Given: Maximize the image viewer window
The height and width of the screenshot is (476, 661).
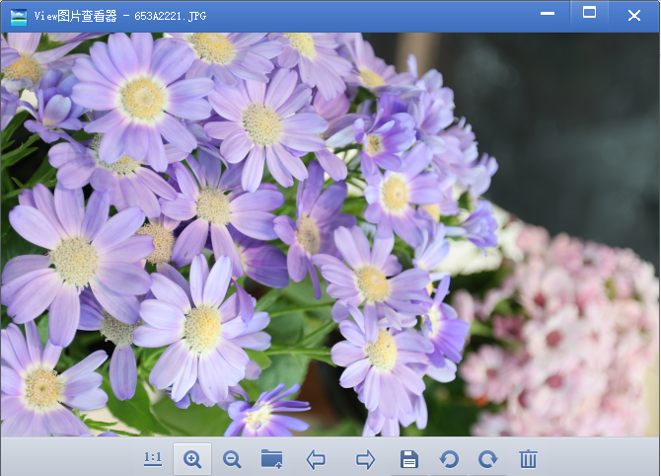Looking at the screenshot, I should [x=589, y=13].
